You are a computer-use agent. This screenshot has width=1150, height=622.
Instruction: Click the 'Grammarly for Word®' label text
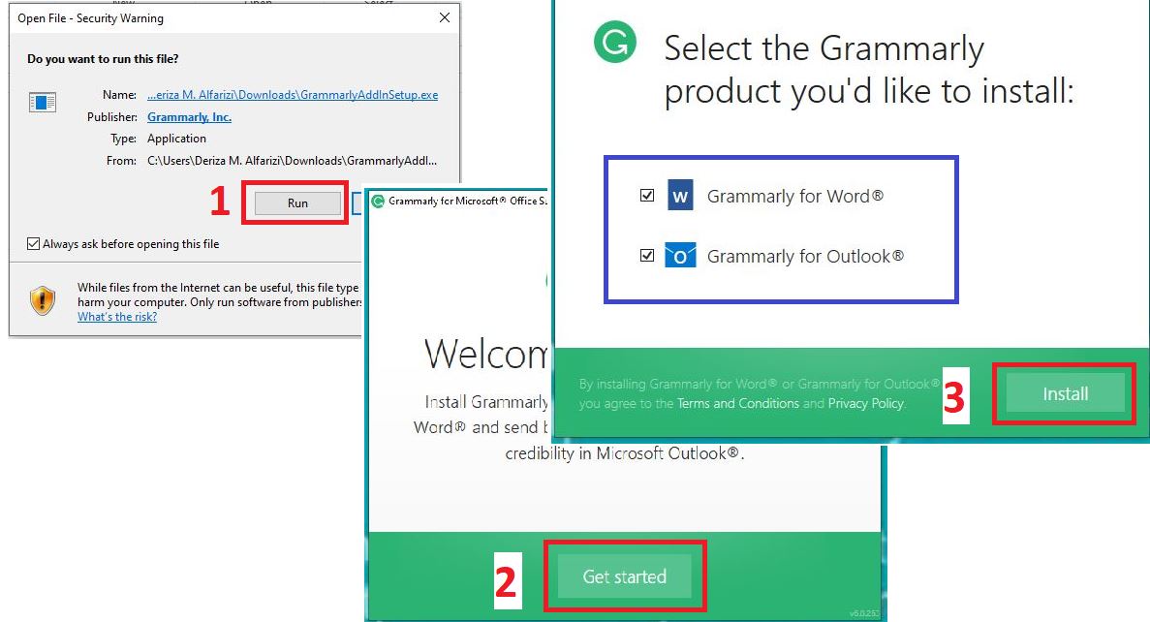coord(795,196)
